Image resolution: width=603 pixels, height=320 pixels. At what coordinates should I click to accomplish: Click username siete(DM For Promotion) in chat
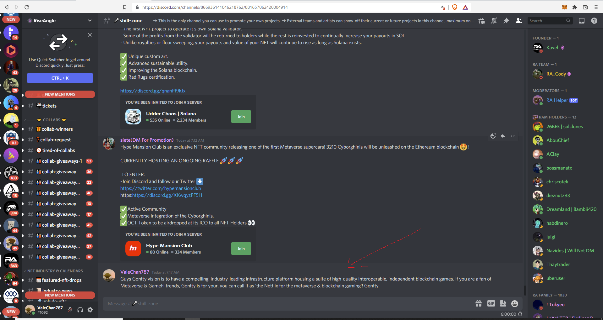tap(147, 140)
